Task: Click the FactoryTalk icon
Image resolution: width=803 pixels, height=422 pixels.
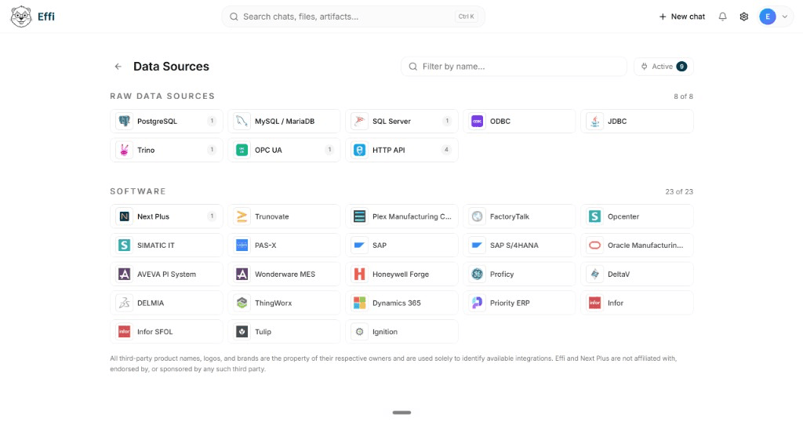Action: coord(477,216)
